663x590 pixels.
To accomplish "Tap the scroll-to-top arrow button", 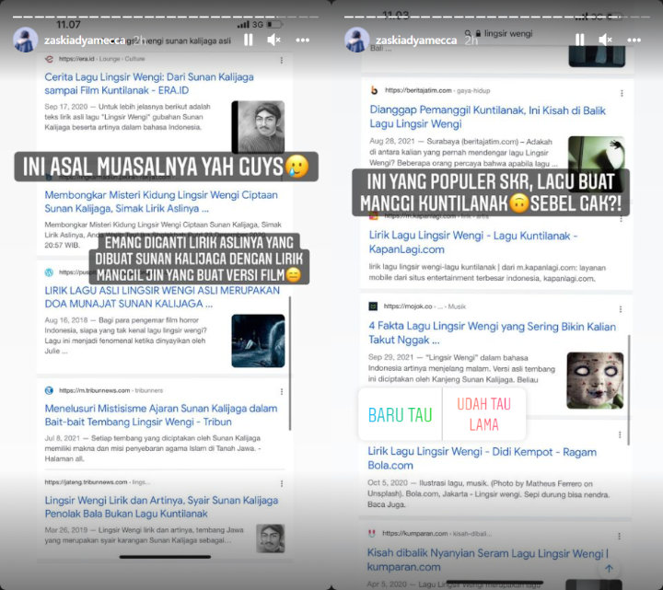I will [609, 569].
